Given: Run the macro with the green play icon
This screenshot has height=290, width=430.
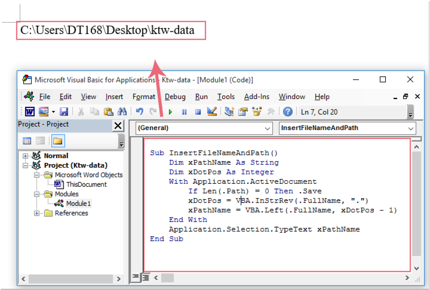Looking at the screenshot, I should click(170, 112).
